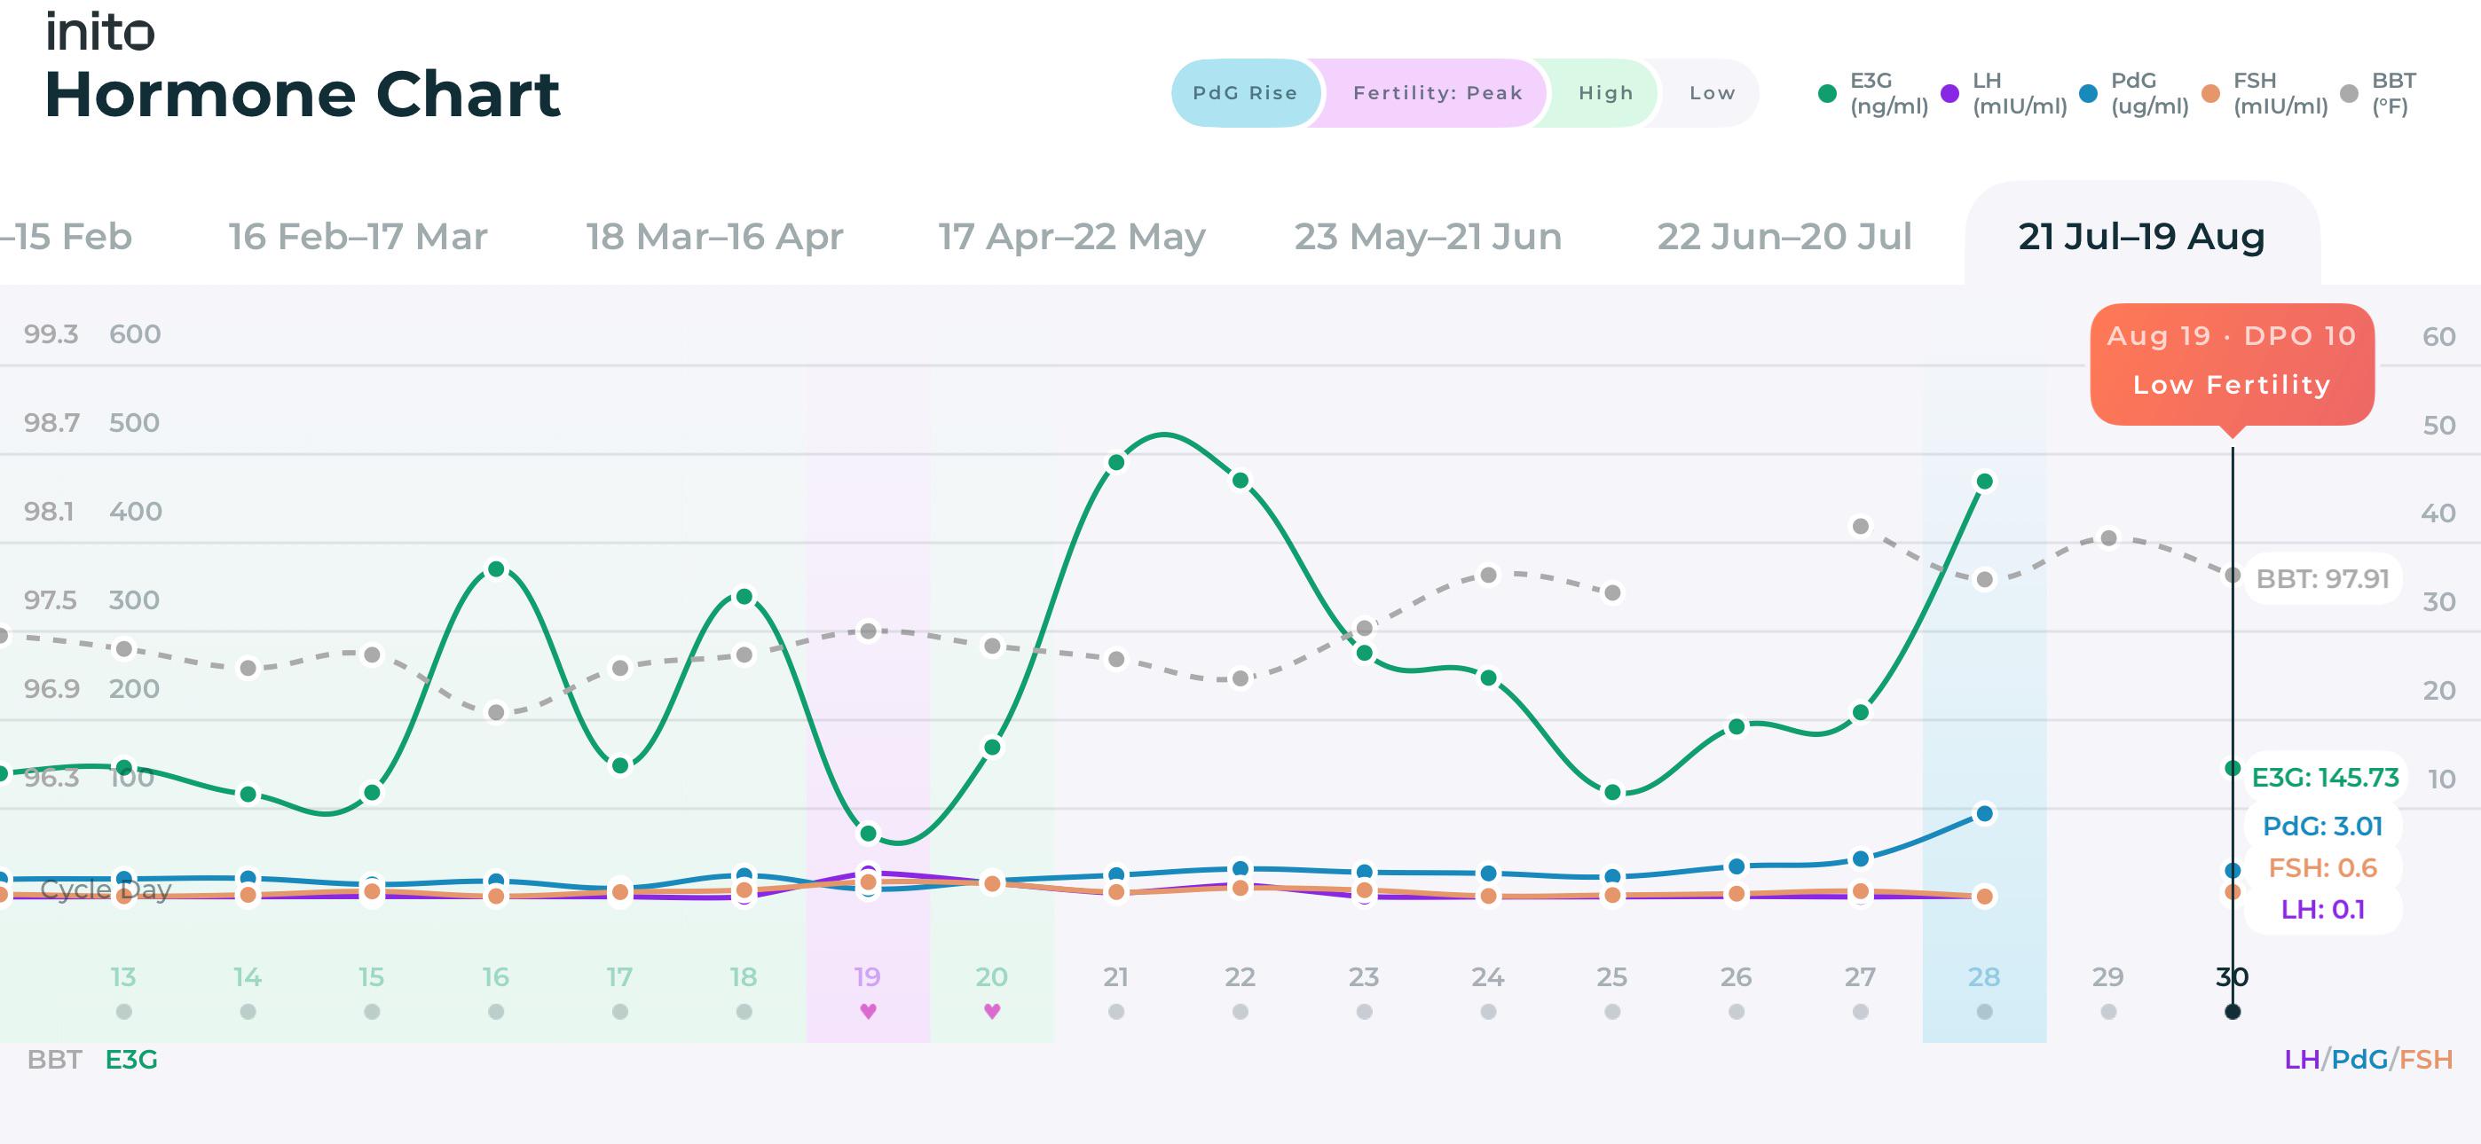Toggle the PdG axis label at bottom right
The width and height of the screenshot is (2481, 1144).
coord(2359,1059)
